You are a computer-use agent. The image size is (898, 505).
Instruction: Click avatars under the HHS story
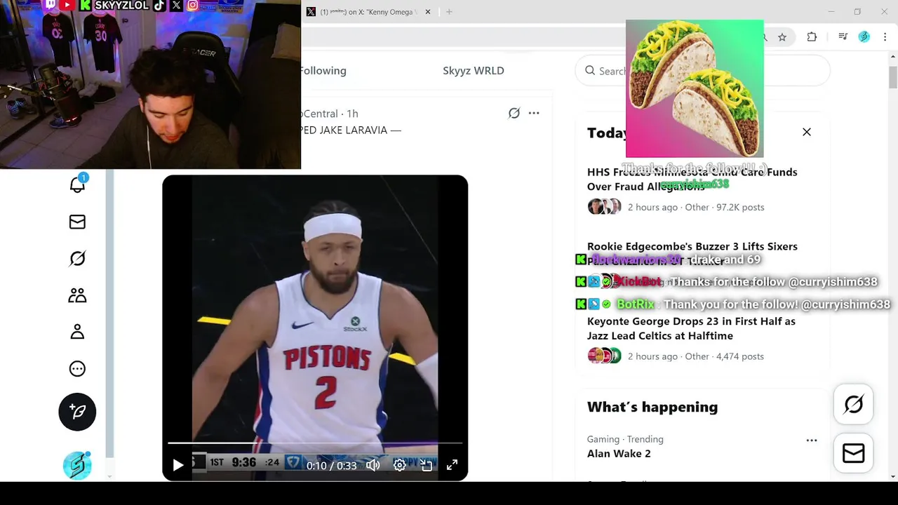click(x=604, y=207)
